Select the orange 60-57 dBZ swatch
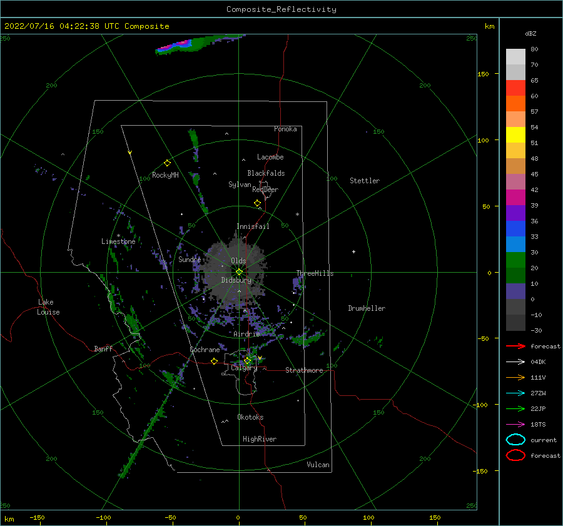Screen dimensions: 563x526 pyautogui.click(x=515, y=104)
